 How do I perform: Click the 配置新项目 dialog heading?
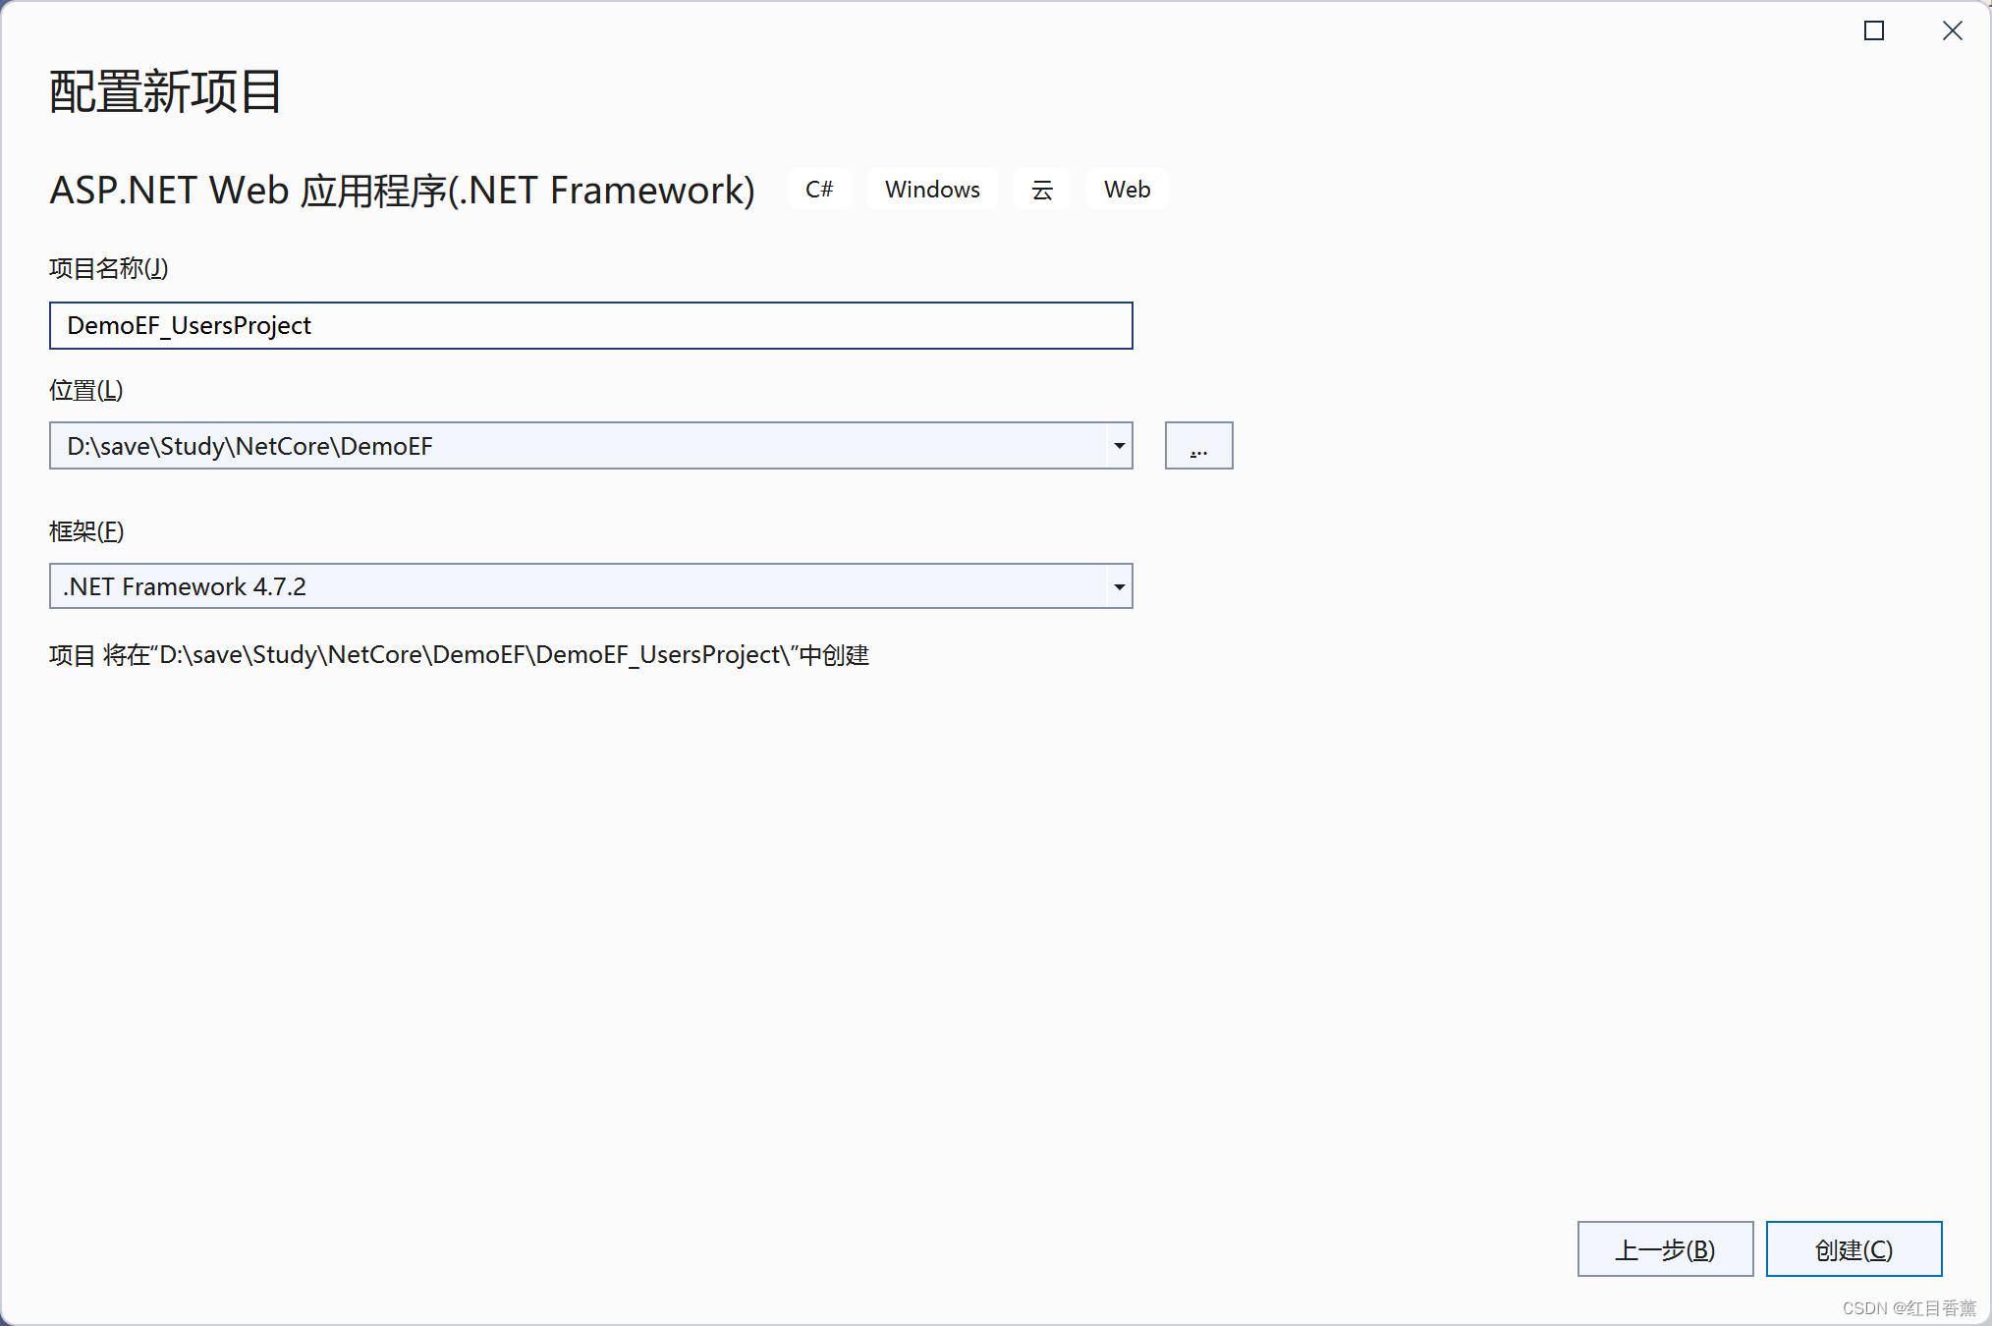coord(166,92)
